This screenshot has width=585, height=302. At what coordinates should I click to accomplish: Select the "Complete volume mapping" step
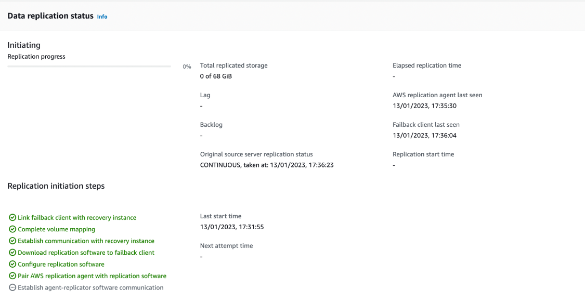click(x=56, y=229)
